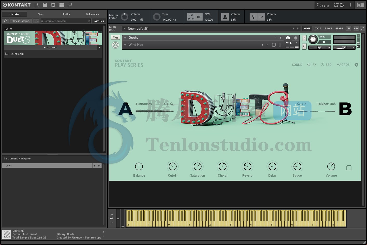The image size is (367, 245).
Task: Clear the Library or Company search field
Action: 89,21
